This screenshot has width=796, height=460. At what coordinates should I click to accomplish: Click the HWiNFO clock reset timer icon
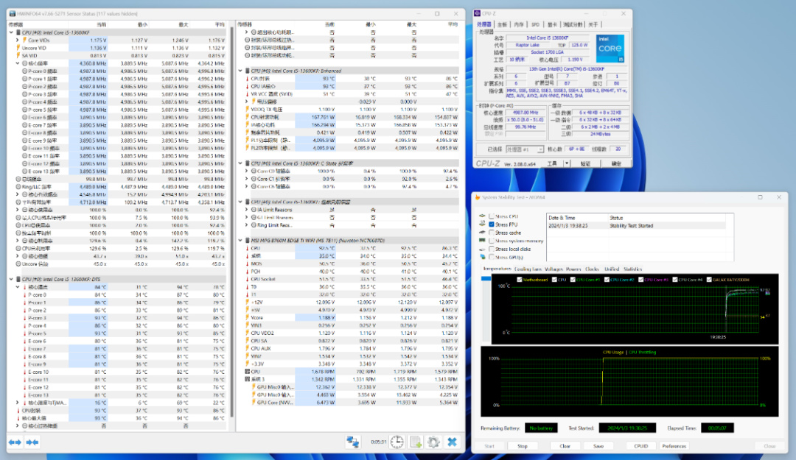(x=397, y=442)
